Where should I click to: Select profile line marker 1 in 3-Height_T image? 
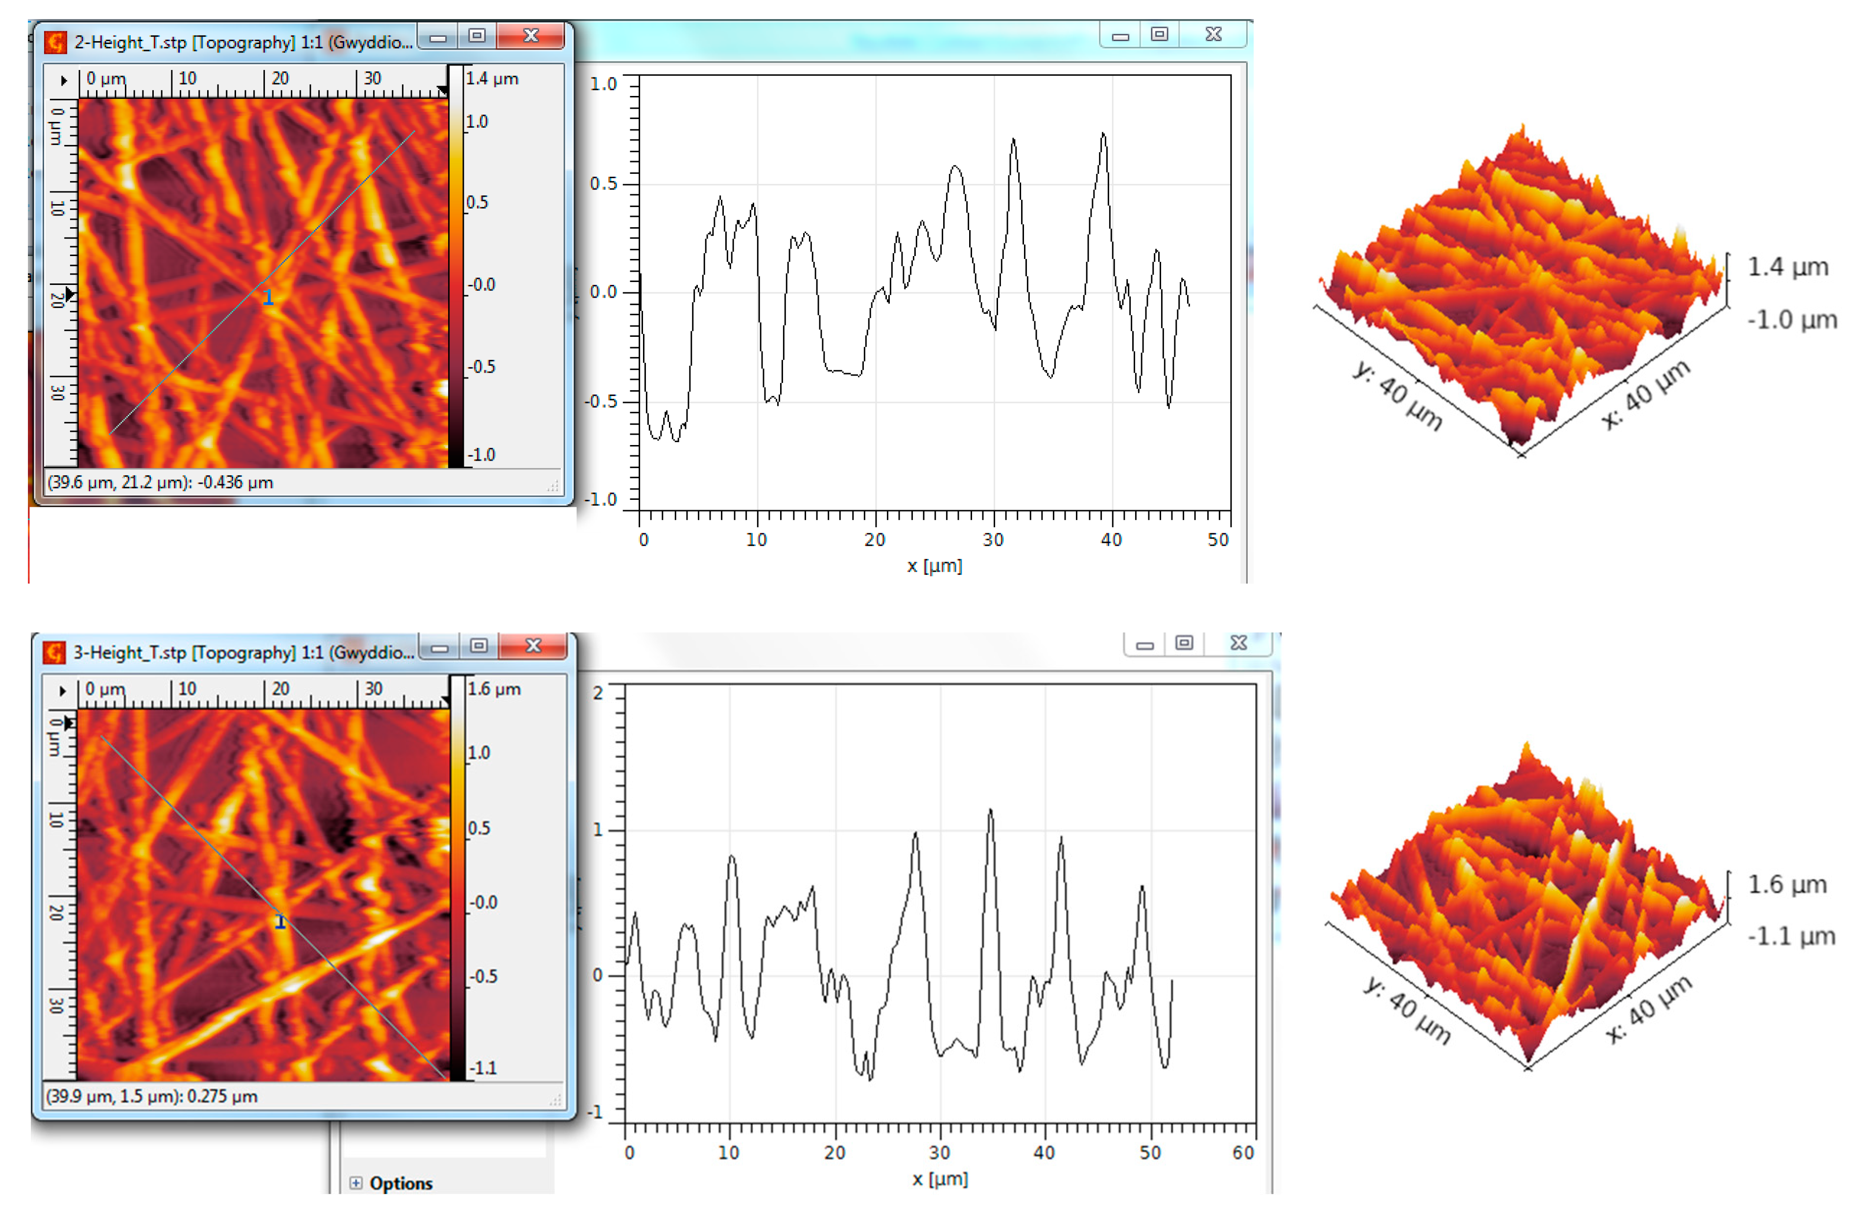(280, 922)
